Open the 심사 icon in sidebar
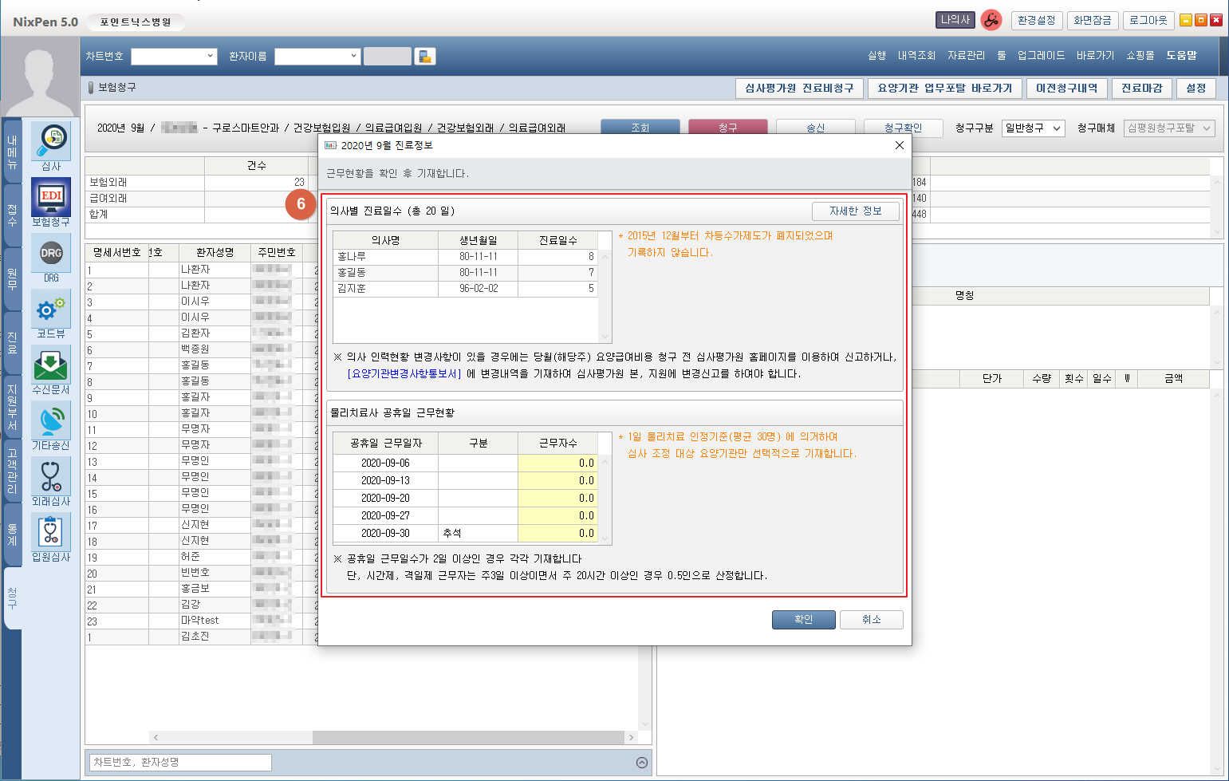Image resolution: width=1229 pixels, height=781 pixels. coord(51,142)
